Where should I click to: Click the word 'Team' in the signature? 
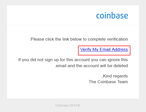pyautogui.click(x=123, y=82)
